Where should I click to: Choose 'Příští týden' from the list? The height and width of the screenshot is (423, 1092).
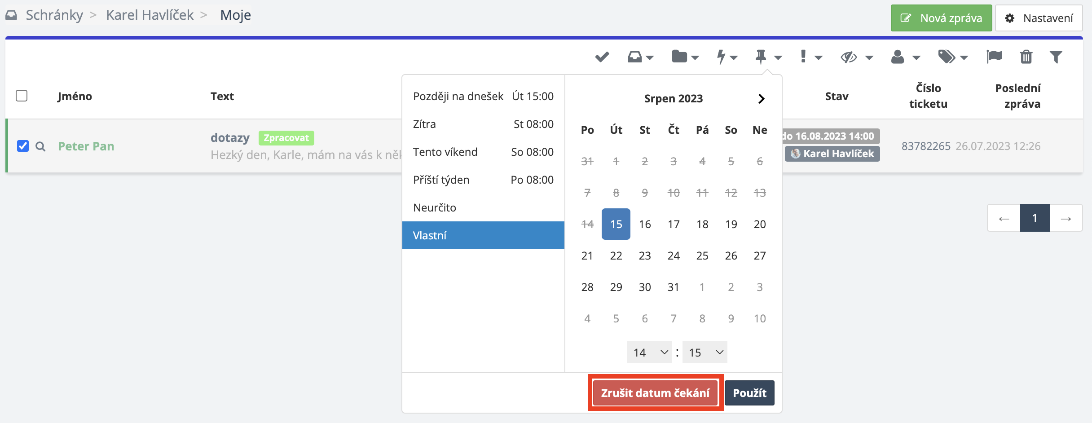(483, 180)
